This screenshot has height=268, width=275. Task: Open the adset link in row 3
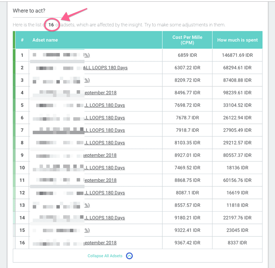tap(87, 80)
